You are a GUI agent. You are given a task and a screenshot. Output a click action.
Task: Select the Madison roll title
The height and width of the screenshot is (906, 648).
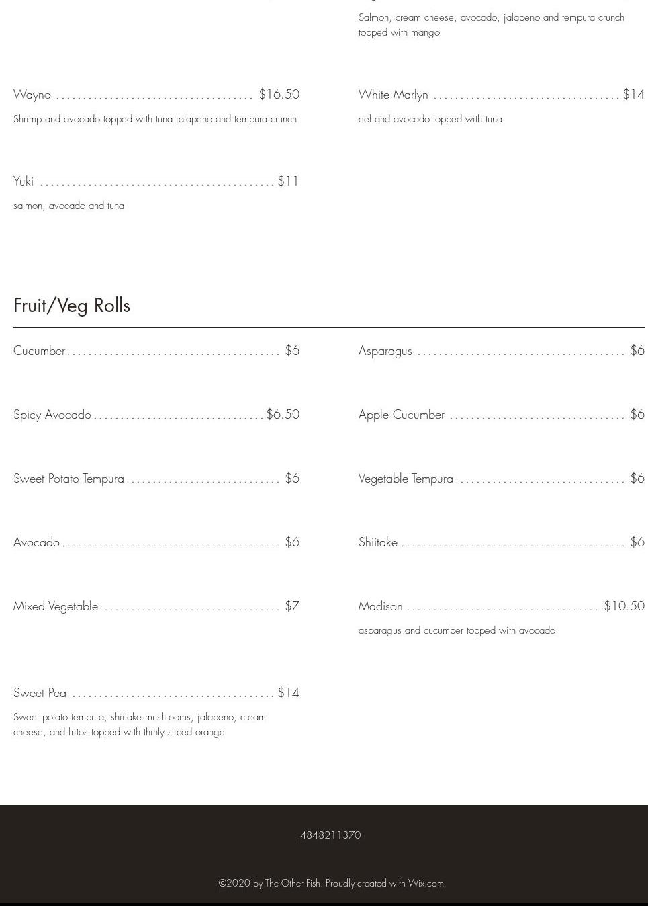pos(380,606)
